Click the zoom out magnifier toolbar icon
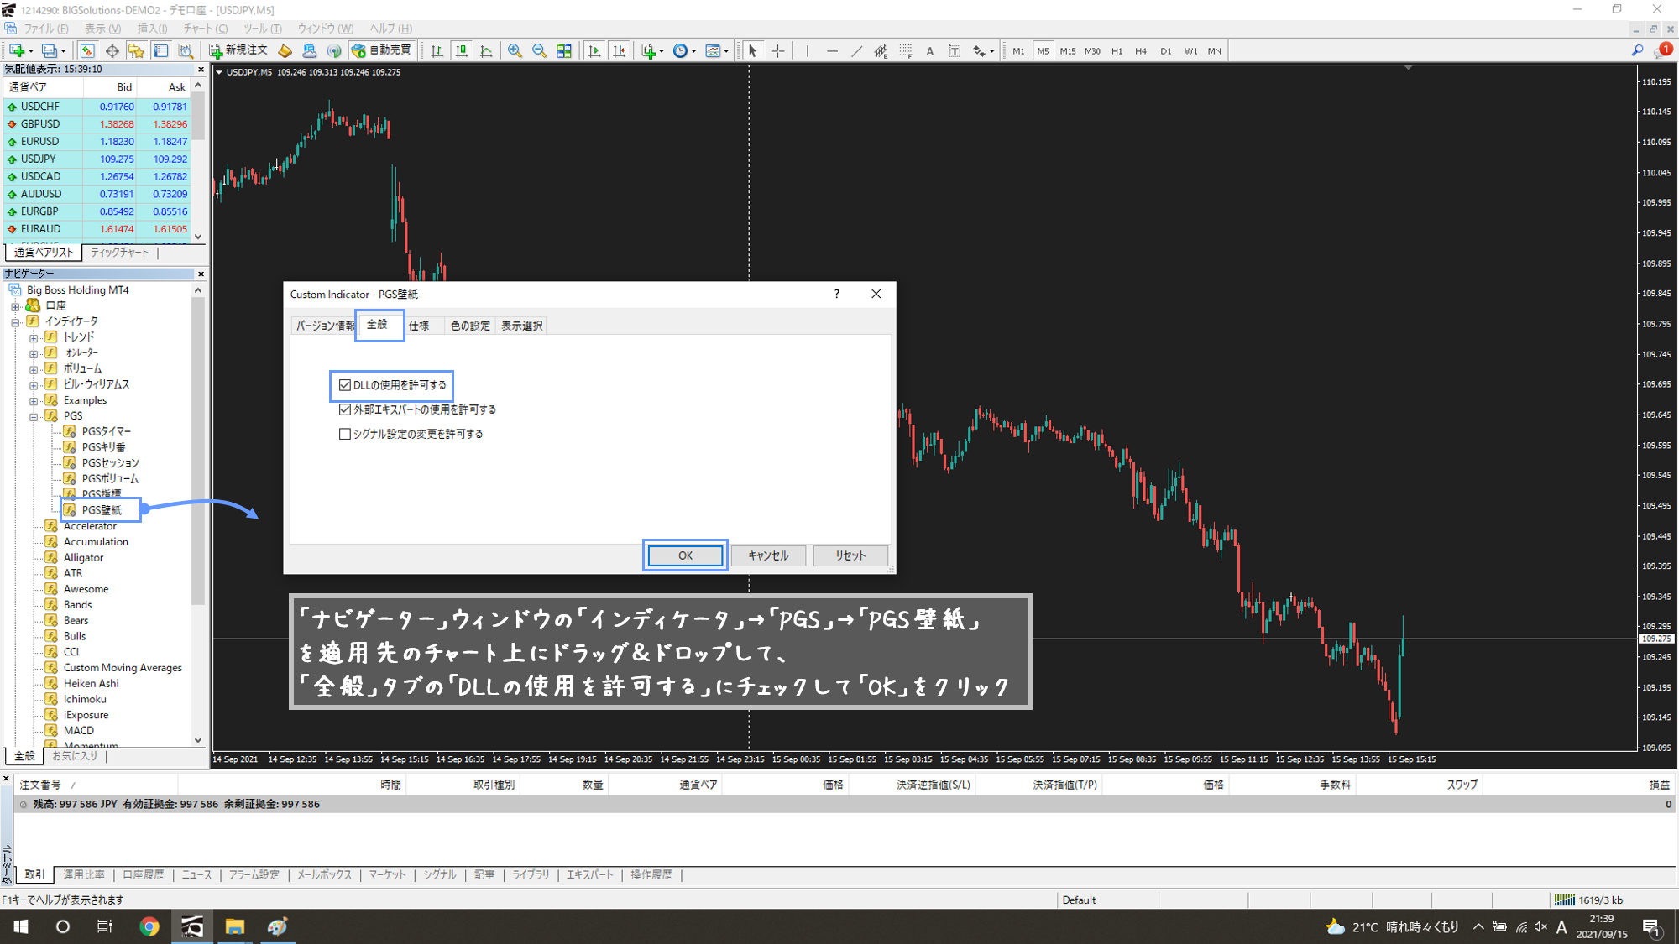This screenshot has height=944, width=1679. [x=539, y=51]
